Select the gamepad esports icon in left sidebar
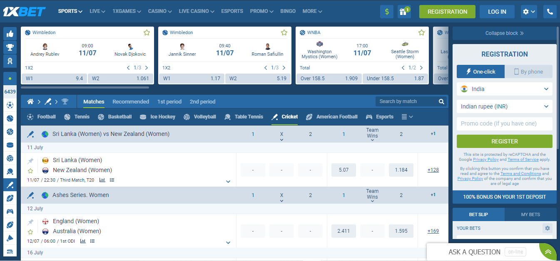The height and width of the screenshot is (261, 560). (10, 212)
